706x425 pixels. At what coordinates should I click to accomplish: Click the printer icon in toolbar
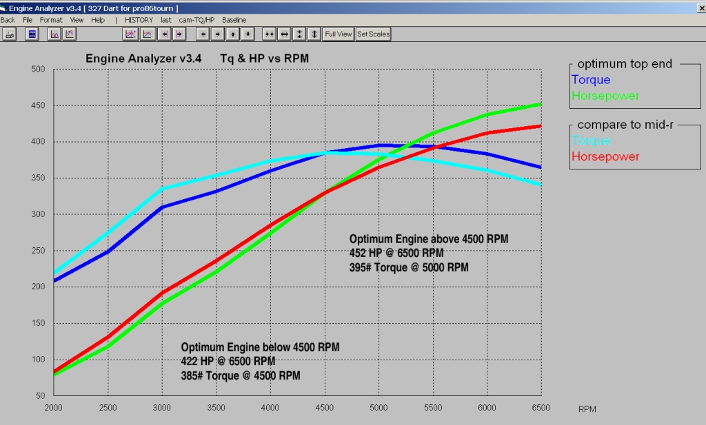[10, 34]
